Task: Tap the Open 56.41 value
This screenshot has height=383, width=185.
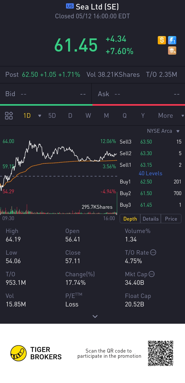Action: click(x=73, y=239)
